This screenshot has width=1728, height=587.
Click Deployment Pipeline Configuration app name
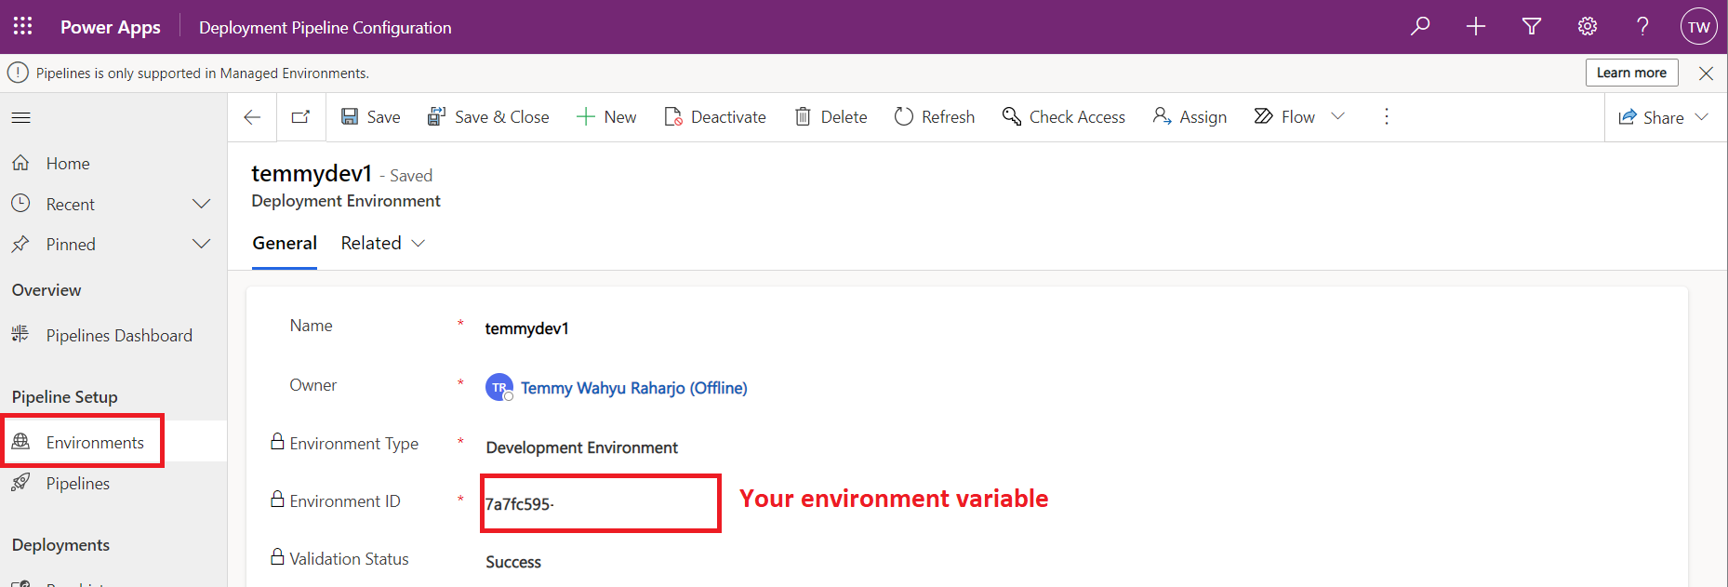[x=326, y=28]
